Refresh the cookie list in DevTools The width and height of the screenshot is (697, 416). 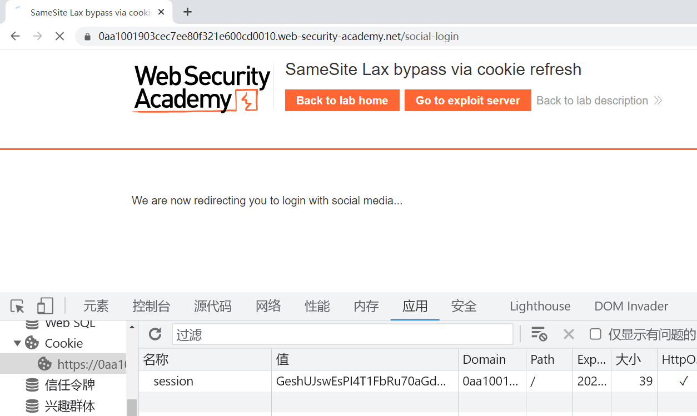coord(155,334)
